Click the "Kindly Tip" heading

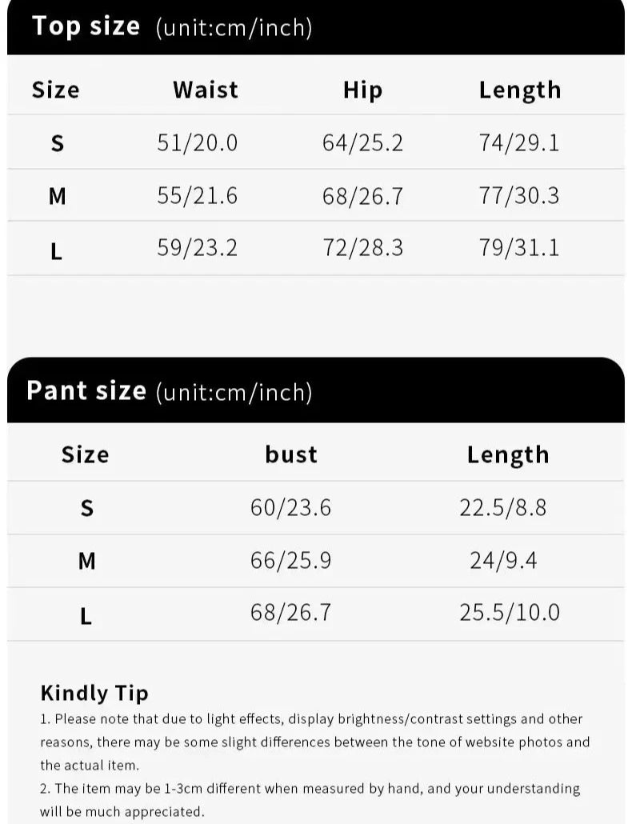click(94, 693)
